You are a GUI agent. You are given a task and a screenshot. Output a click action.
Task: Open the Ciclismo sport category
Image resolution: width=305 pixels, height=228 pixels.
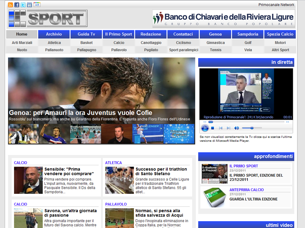point(183,43)
